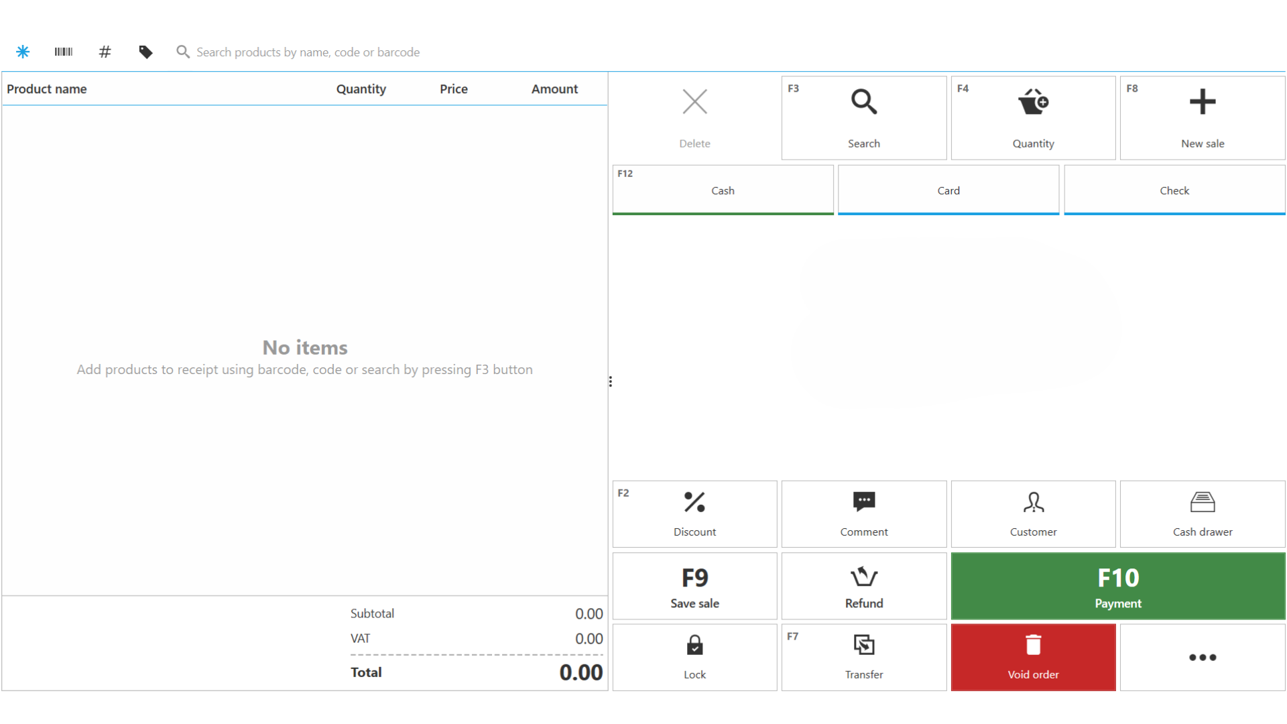Image resolution: width=1287 pixels, height=724 pixels.
Task: Apply a Discount with percent icon
Action: 694,514
